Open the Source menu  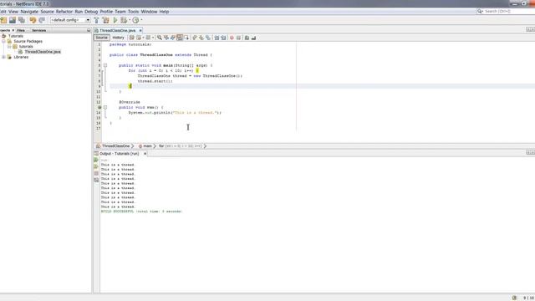click(47, 12)
